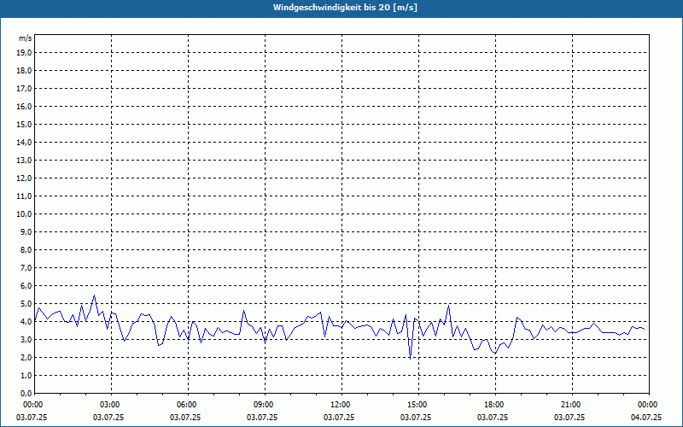Screen dimensions: 683x427
Task: Click the 1,0 y-axis label
Action: pyautogui.click(x=26, y=376)
